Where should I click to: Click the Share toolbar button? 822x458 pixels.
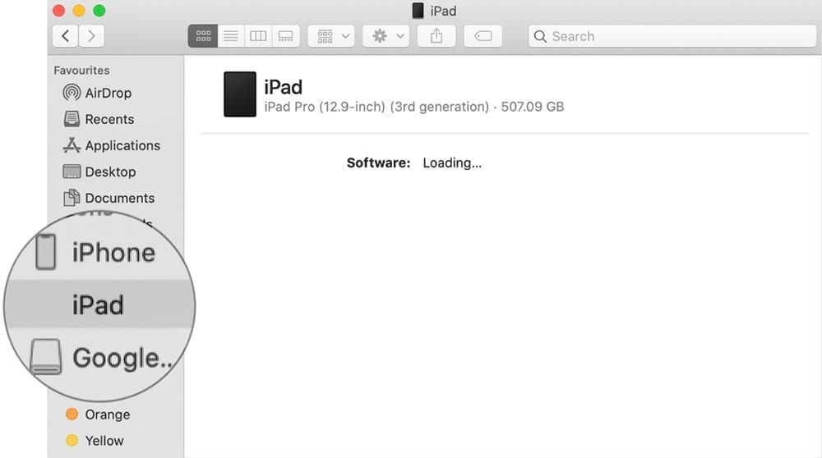click(x=436, y=36)
